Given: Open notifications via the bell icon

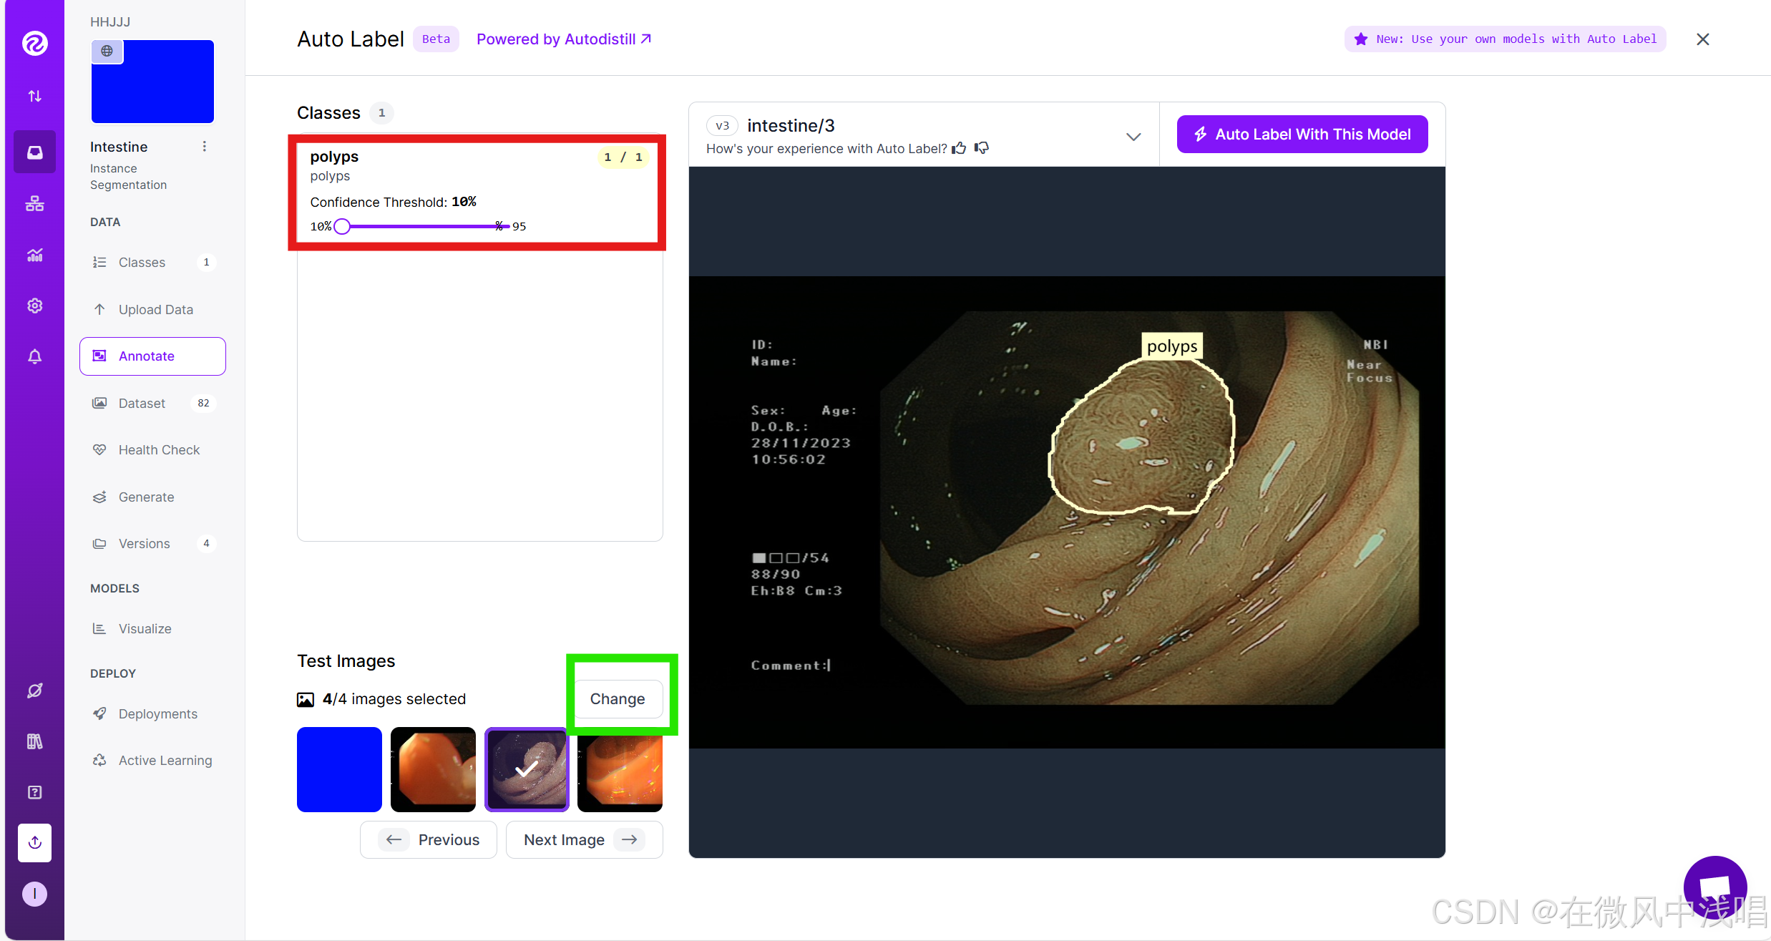Looking at the screenshot, I should (x=34, y=356).
